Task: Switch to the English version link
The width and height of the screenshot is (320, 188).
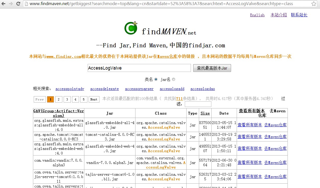Action: click(257, 15)
